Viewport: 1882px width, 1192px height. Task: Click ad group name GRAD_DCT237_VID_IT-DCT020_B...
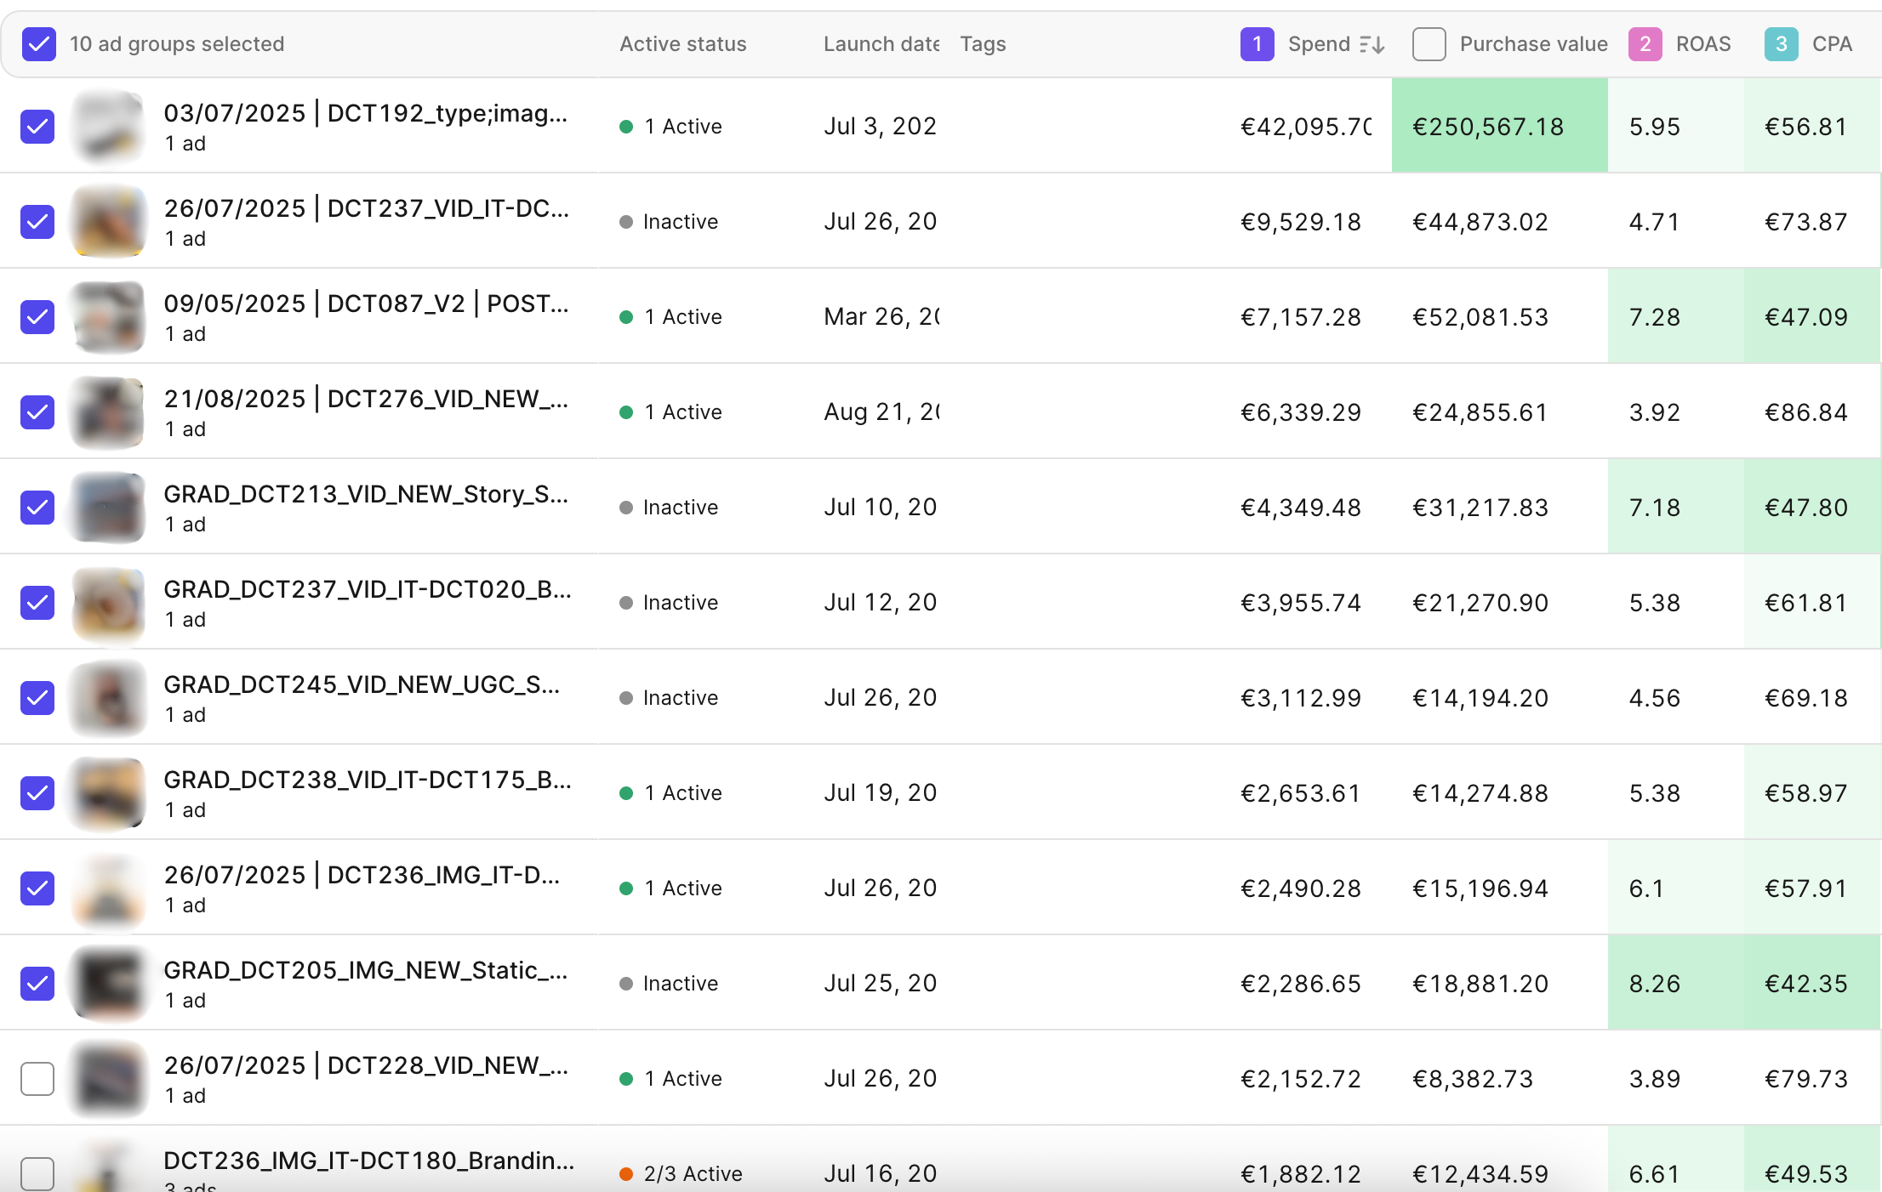[368, 589]
